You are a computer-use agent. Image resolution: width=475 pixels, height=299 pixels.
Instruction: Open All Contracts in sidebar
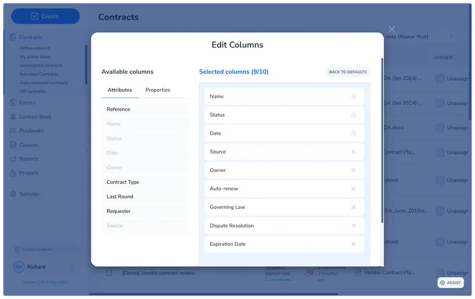(32, 91)
